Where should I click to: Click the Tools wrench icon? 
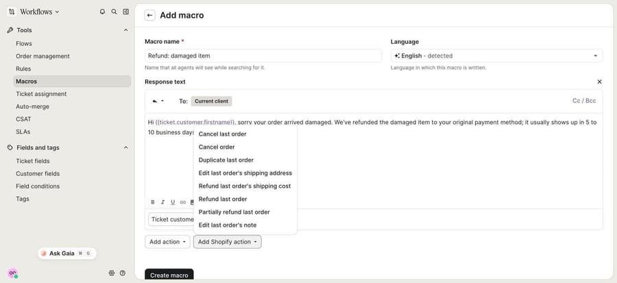point(10,30)
